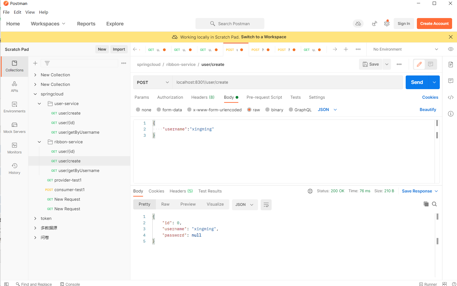The image size is (457, 286).
Task: Open the POST method dropdown
Action: [x=153, y=82]
